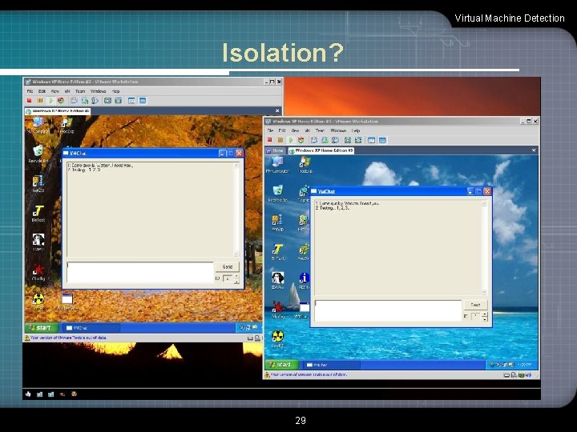Power off the VM in the #3 VMware window
Image resolution: width=577 pixels, height=432 pixels.
point(270,140)
